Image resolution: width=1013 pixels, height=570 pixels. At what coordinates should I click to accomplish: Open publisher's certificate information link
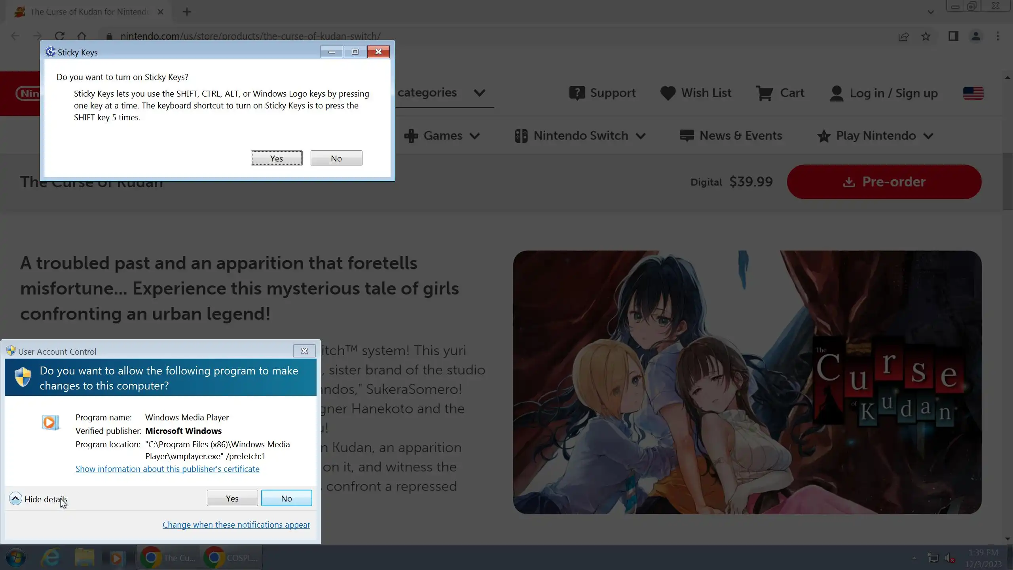point(167,469)
